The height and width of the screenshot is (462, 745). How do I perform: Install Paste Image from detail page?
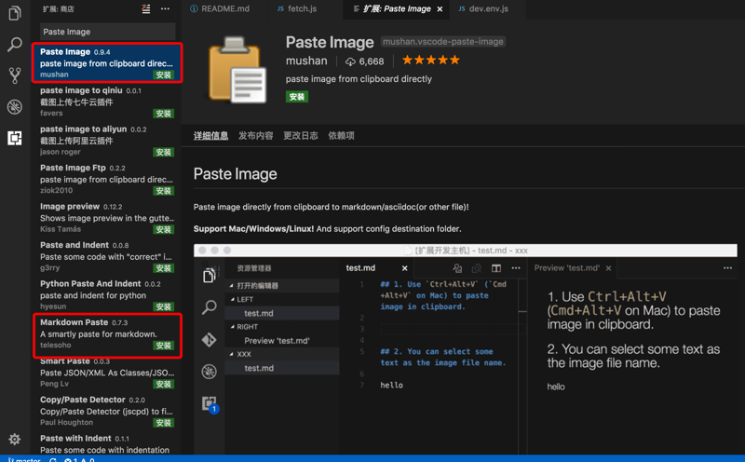tap(297, 97)
